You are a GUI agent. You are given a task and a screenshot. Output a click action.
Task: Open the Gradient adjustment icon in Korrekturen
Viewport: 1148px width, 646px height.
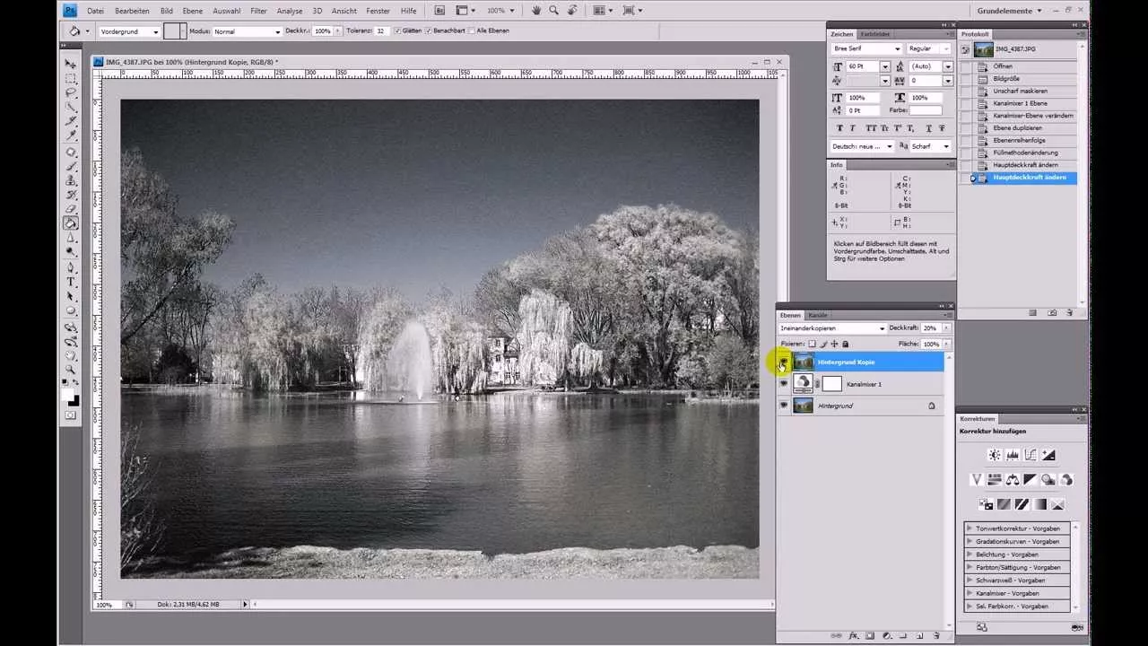click(1039, 504)
